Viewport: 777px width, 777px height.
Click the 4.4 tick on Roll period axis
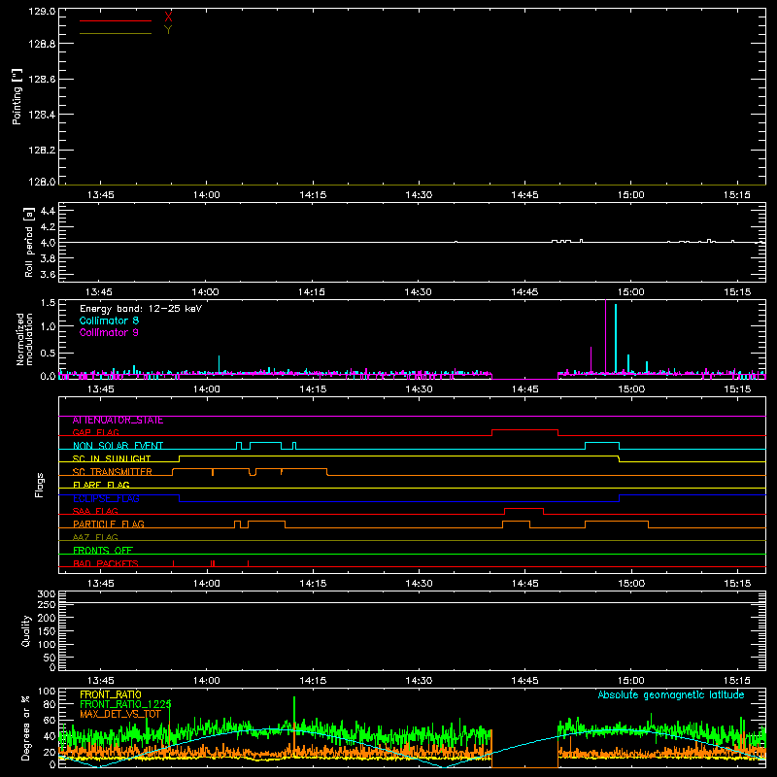point(48,211)
